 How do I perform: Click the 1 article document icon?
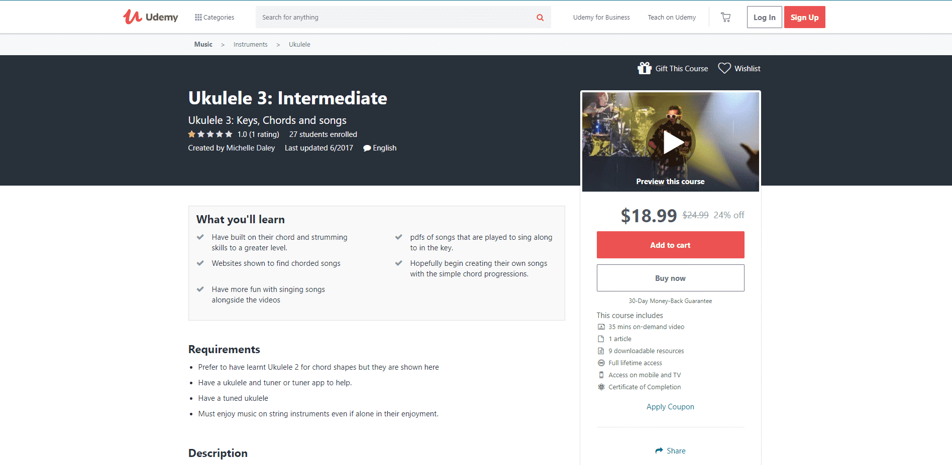click(x=601, y=339)
